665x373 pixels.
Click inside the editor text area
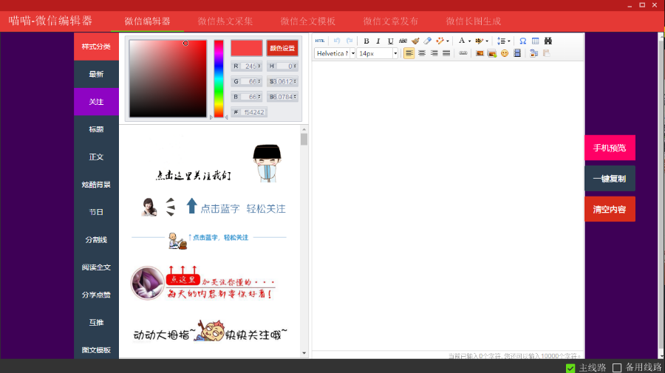click(448, 206)
